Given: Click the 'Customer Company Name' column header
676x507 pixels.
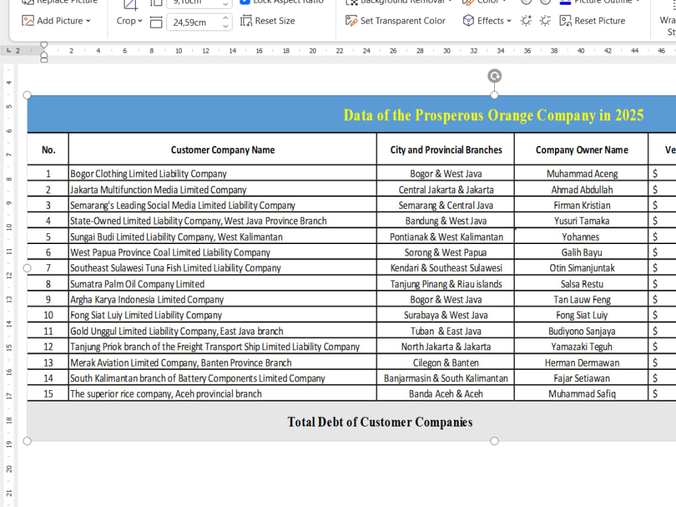Looking at the screenshot, I should [x=222, y=149].
